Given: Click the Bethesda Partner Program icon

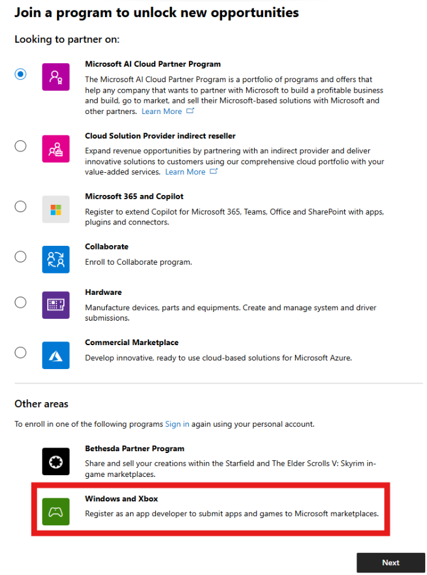Looking at the screenshot, I should pos(56,461).
